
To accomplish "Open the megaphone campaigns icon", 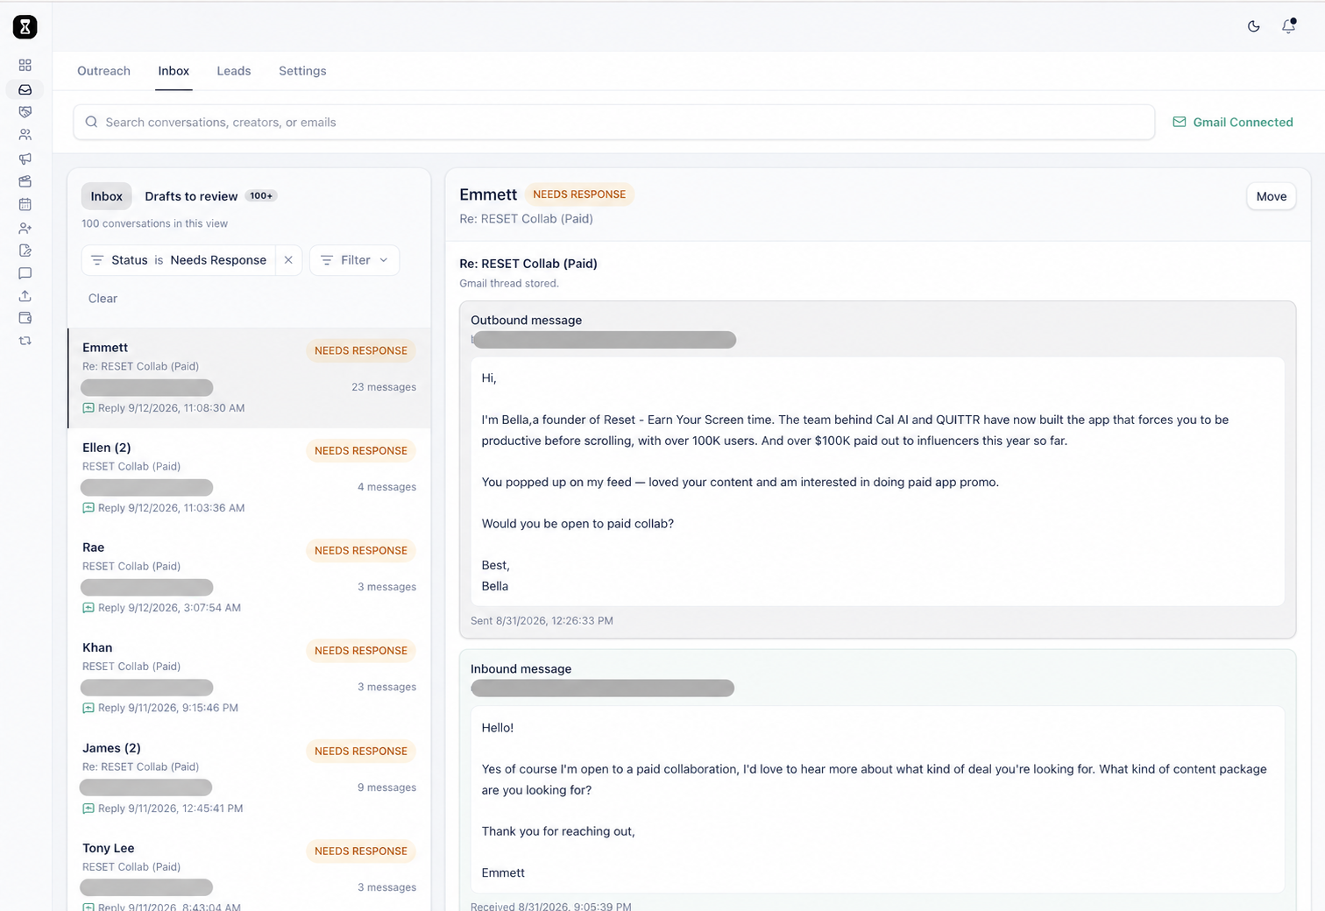I will [25, 159].
